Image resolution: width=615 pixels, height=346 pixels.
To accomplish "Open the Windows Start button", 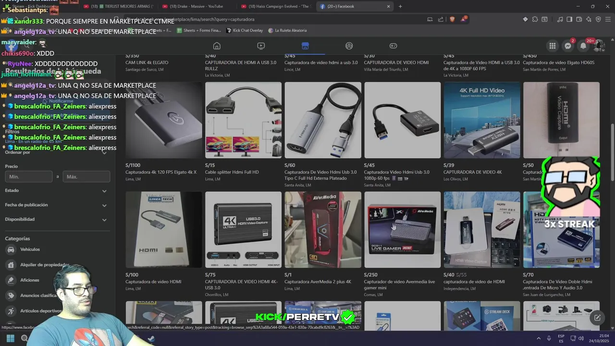I will 10,338.
